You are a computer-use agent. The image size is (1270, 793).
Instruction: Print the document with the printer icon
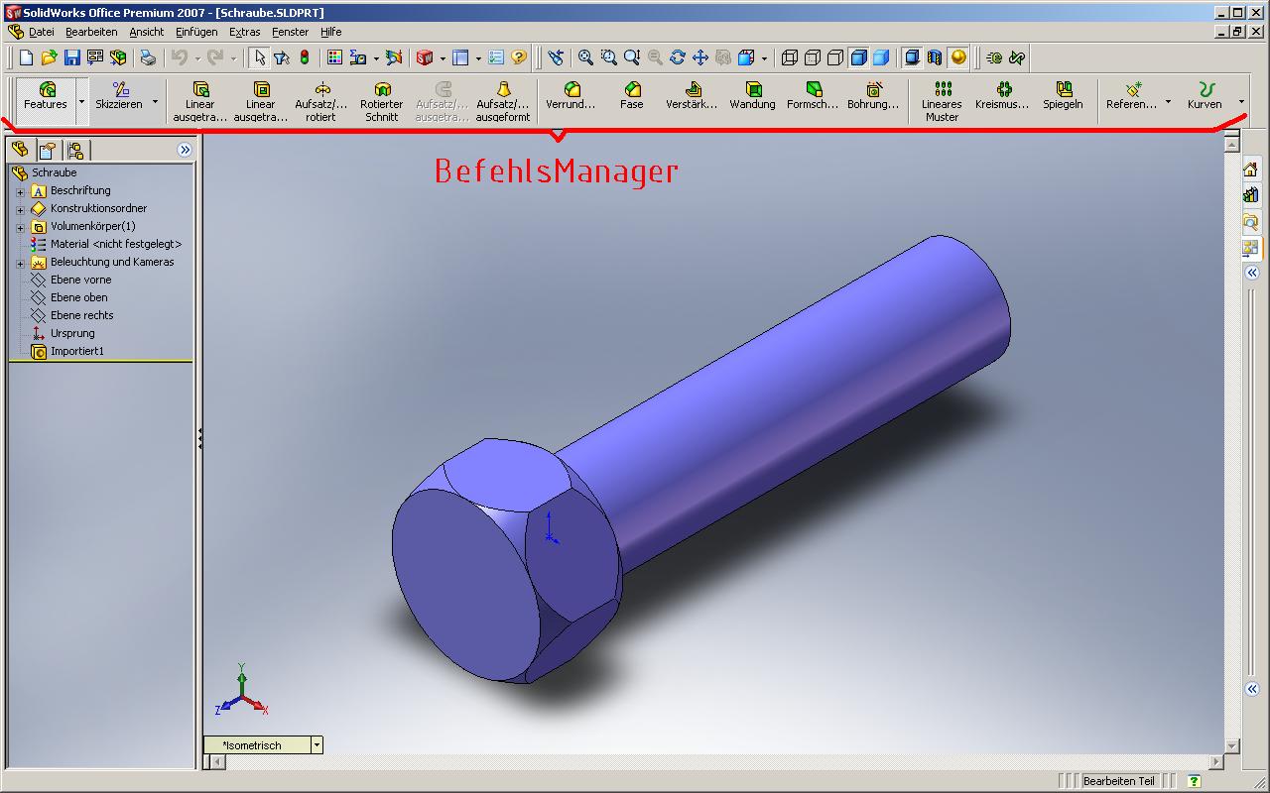point(148,57)
